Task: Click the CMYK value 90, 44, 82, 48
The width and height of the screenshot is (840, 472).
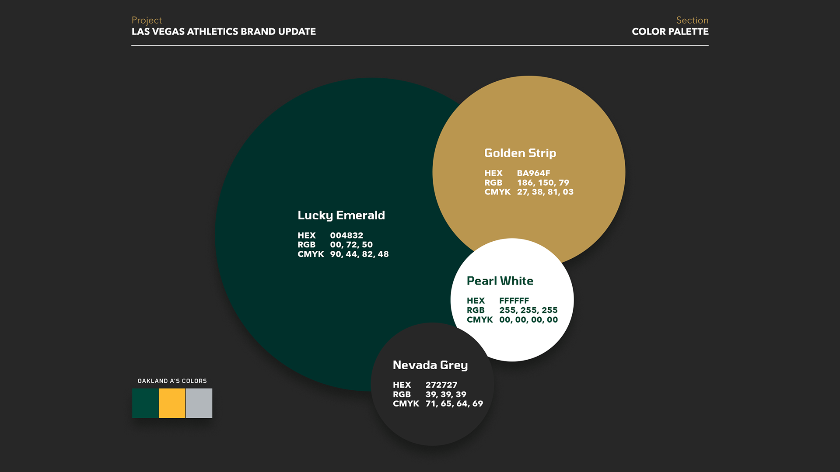Action: (x=359, y=254)
